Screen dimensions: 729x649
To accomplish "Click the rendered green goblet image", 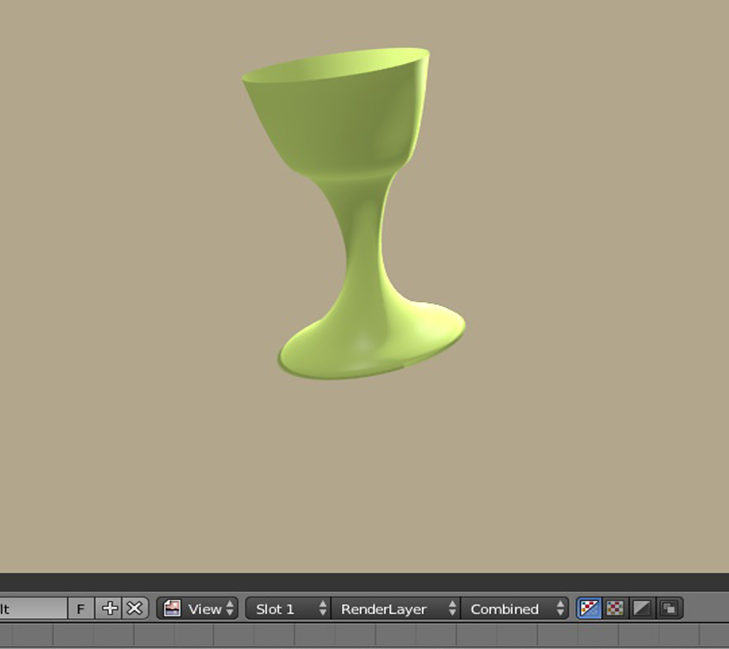I will pos(353,214).
